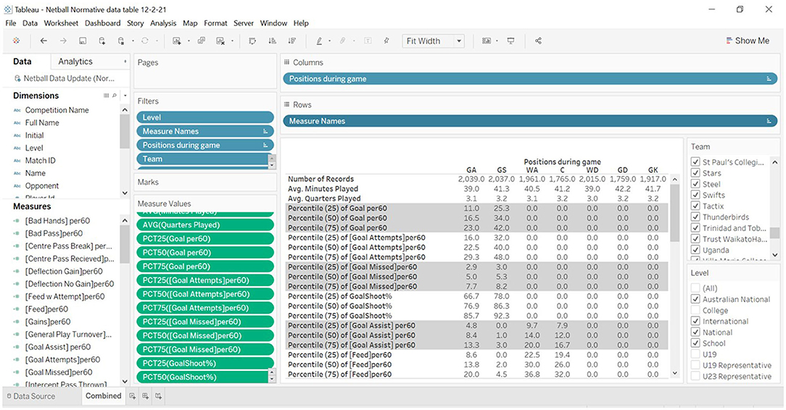This screenshot has height=410, width=786.
Task: Uncheck the International level checkbox
Action: [x=695, y=321]
